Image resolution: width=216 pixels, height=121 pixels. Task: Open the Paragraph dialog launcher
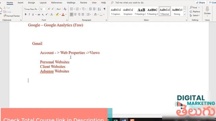click(107, 20)
